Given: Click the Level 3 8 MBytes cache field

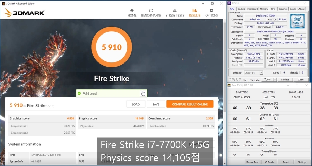Looking at the screenshot, I should (286, 65).
